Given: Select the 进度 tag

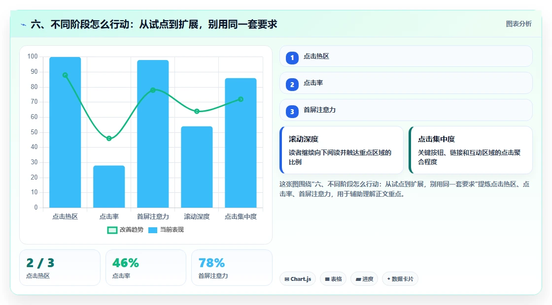Looking at the screenshot, I should tap(364, 279).
